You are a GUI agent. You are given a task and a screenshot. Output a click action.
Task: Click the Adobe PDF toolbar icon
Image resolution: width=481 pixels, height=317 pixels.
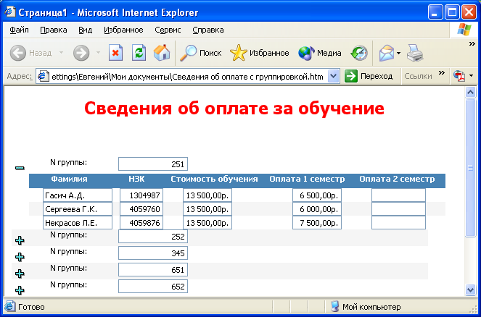click(459, 76)
